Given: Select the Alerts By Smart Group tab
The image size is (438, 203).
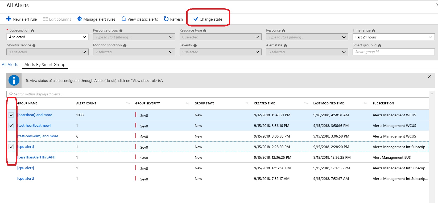Looking at the screenshot, I should [45, 65].
